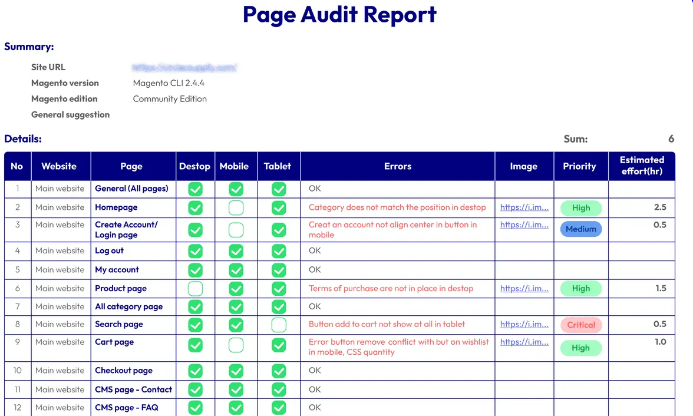693x416 pixels.
Task: Toggle Tablet checkbox for Create Account/Login page
Action: pos(279,230)
